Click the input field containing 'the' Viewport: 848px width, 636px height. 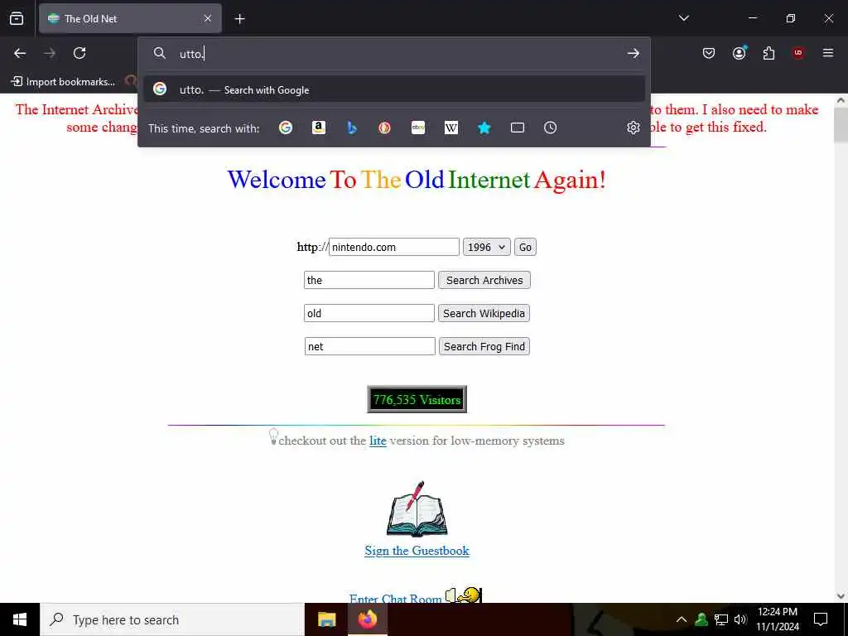(369, 280)
